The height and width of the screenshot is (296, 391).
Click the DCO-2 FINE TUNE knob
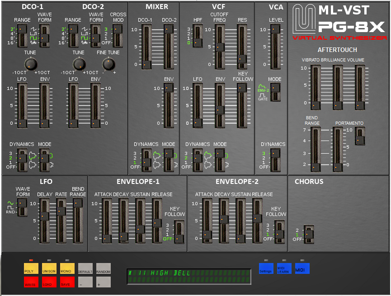109,64
